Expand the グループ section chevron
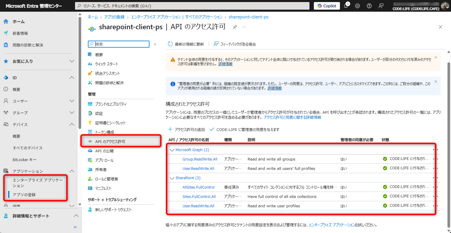The width and height of the screenshot is (451, 233). point(72,113)
